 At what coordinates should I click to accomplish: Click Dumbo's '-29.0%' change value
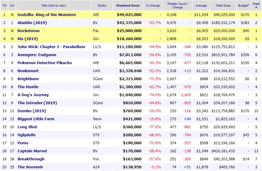[155, 111]
